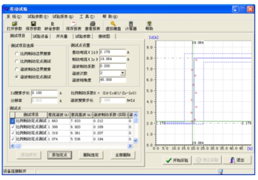This screenshot has height=180, width=258.
Task: Click table cell with value 0.189
Action: click(110, 127)
